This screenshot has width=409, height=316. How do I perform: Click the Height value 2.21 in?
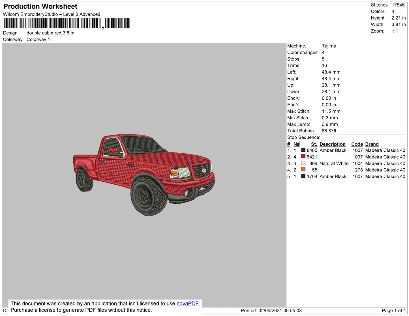pos(399,18)
